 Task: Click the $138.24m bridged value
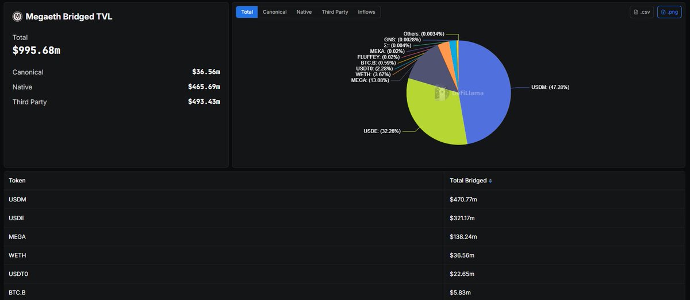(463, 236)
